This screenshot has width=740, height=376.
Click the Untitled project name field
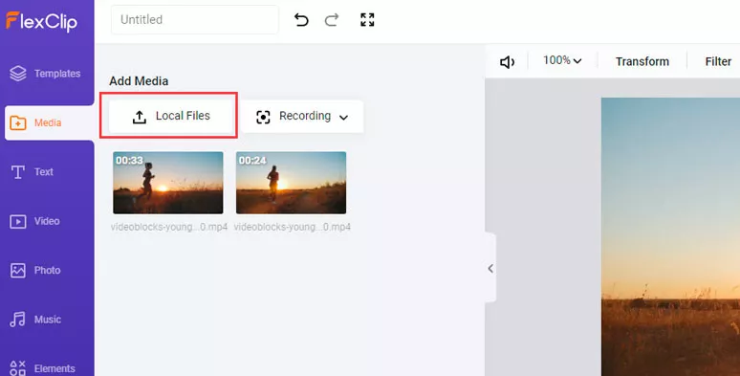[194, 20]
